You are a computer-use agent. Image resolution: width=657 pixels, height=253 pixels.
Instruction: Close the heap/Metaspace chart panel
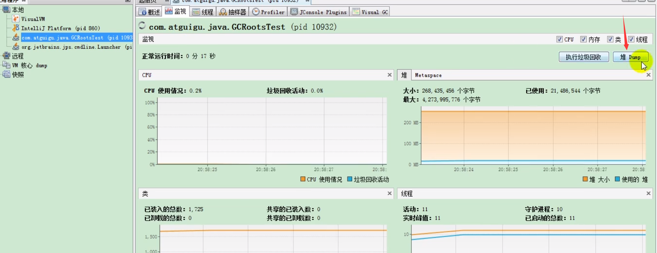tap(648, 75)
